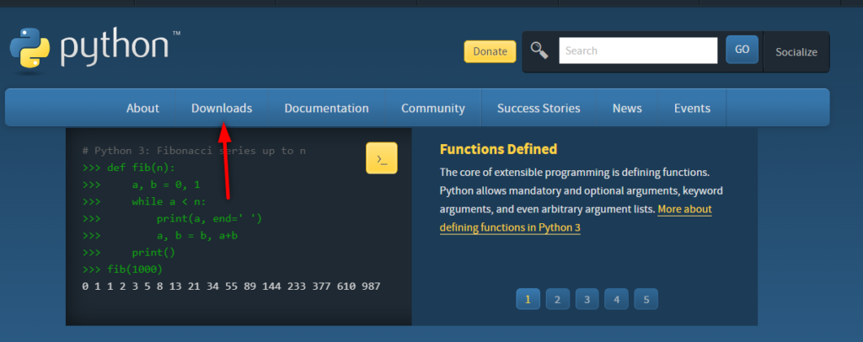
Task: Open the Downloads menu
Action: 222,109
